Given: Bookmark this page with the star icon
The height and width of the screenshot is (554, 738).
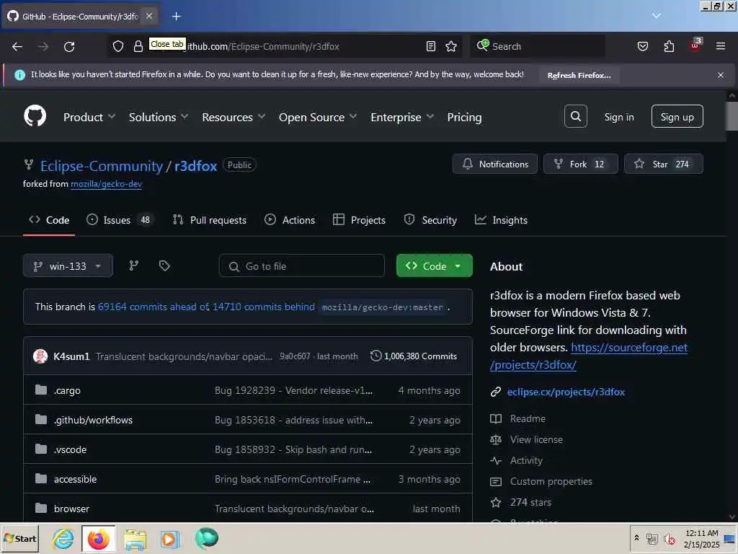Looking at the screenshot, I should click(x=451, y=46).
